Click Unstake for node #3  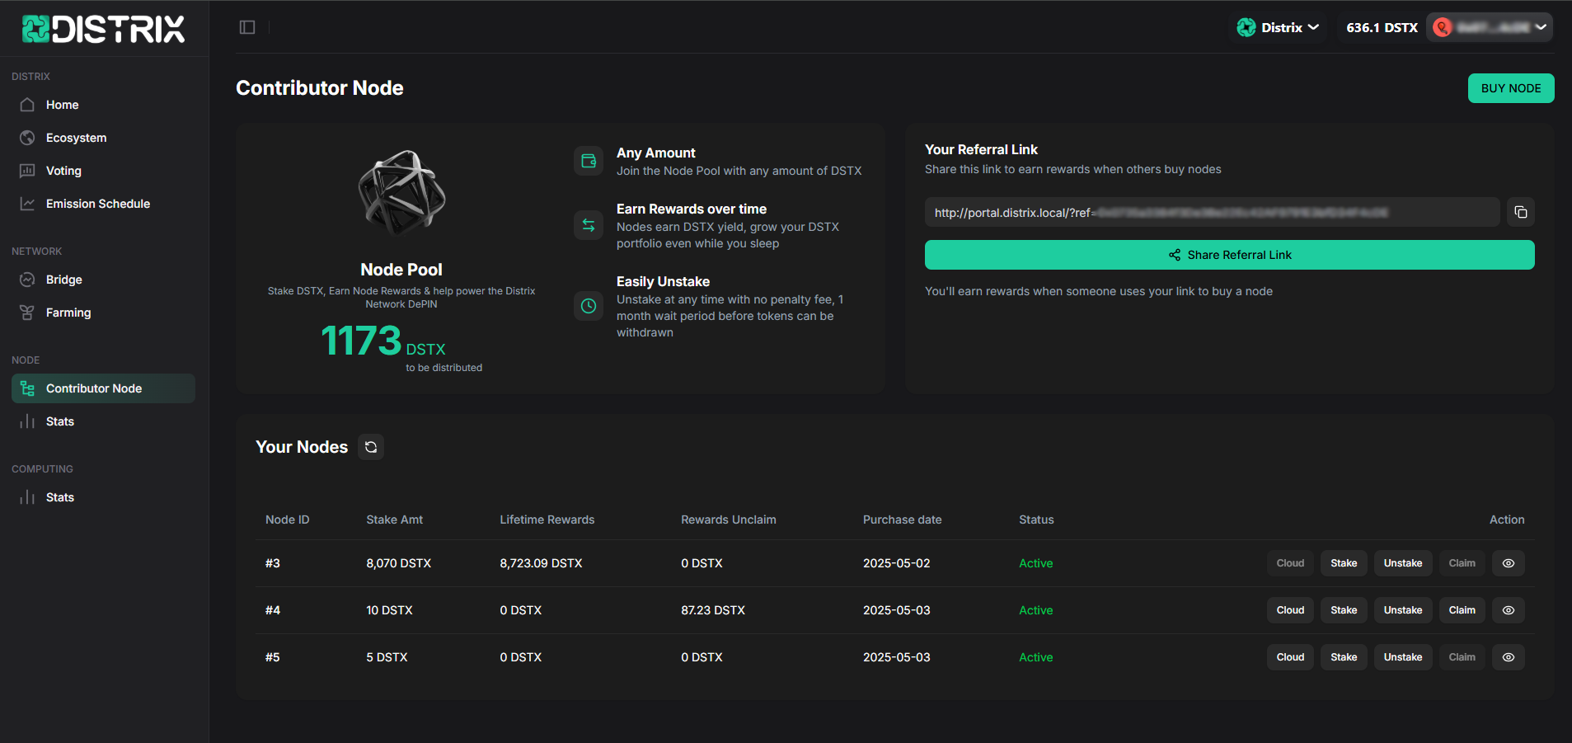1403,563
